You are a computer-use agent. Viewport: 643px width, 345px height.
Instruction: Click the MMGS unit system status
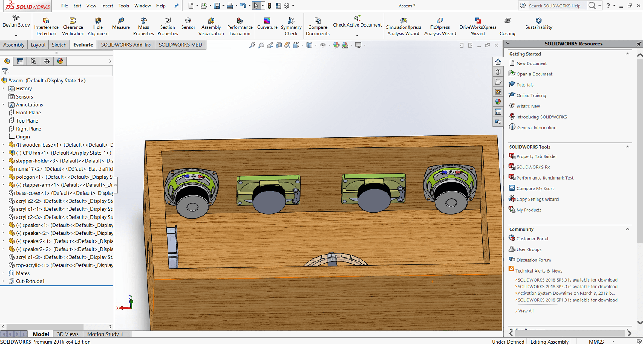tap(596, 342)
